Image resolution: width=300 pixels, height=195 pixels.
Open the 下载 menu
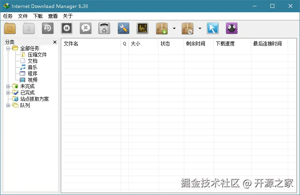coord(37,16)
